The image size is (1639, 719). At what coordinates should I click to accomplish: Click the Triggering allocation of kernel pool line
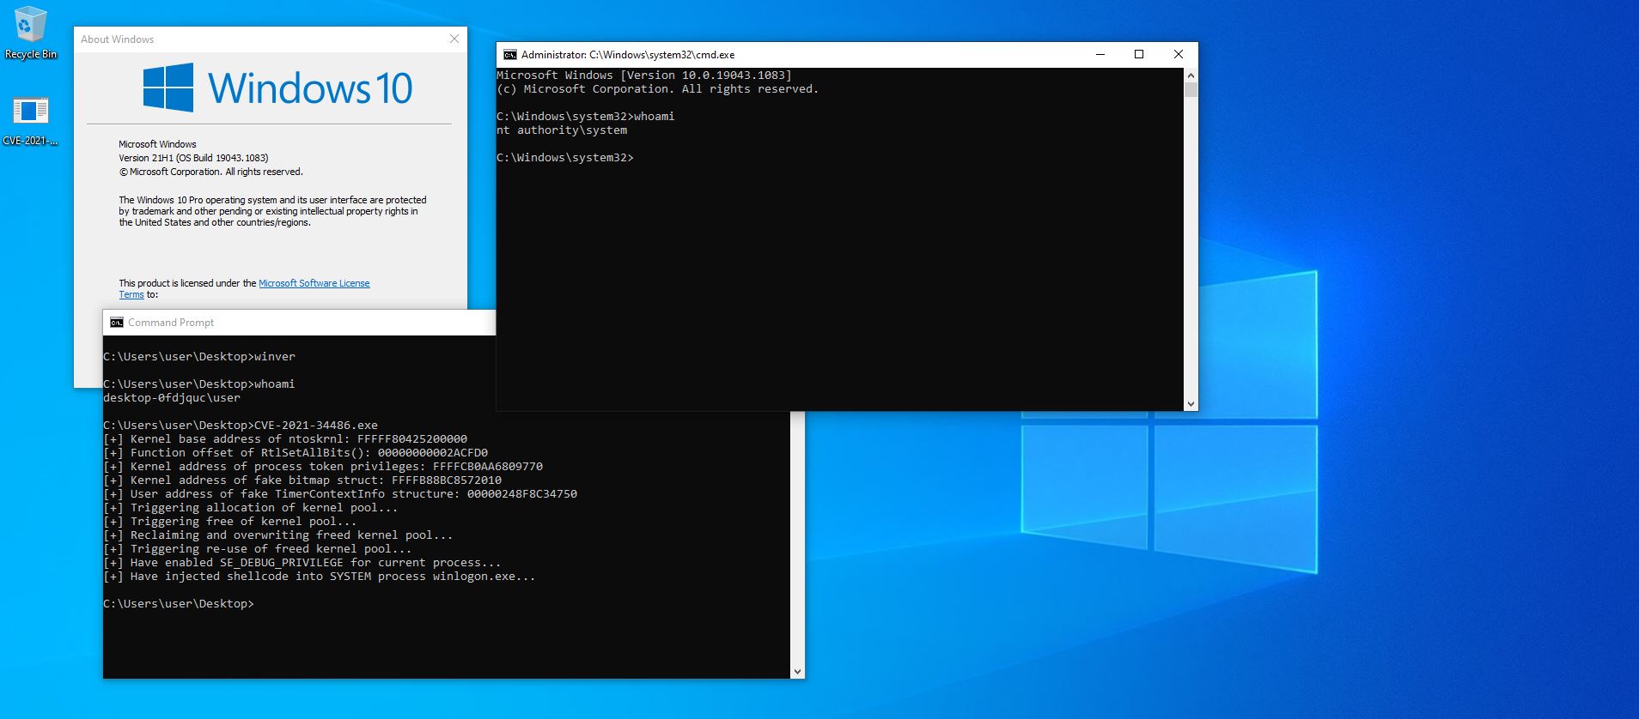[x=251, y=508]
